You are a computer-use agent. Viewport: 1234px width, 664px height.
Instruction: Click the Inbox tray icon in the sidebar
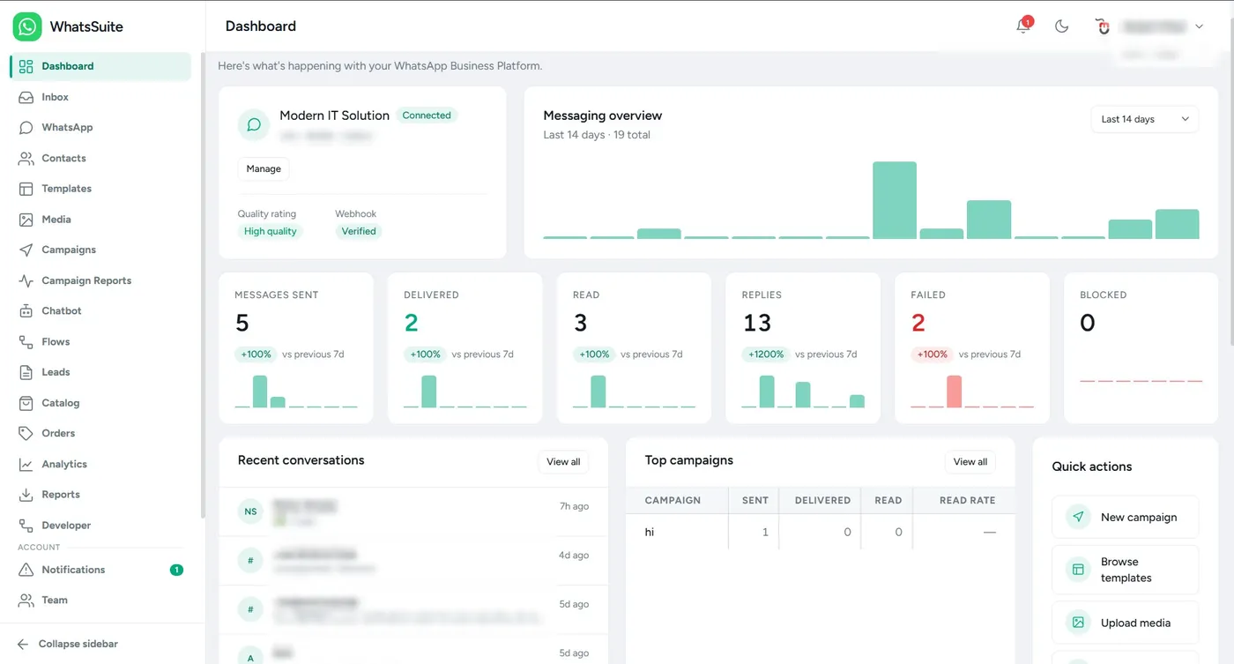click(x=26, y=97)
